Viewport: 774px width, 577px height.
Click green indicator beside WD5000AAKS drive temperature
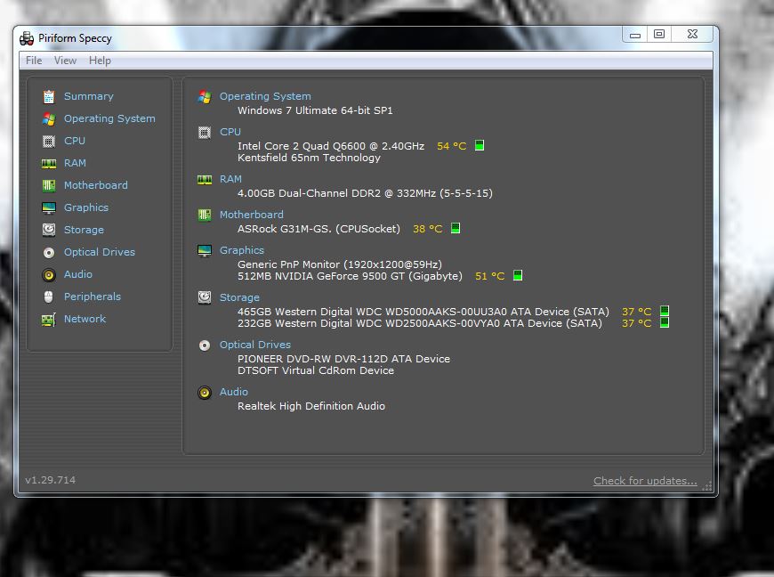(x=665, y=311)
